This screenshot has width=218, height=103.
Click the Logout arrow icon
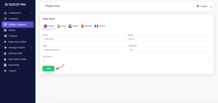[5, 71]
